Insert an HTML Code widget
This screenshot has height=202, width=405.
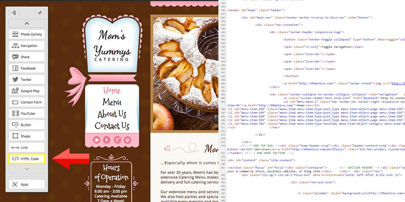coord(27,159)
